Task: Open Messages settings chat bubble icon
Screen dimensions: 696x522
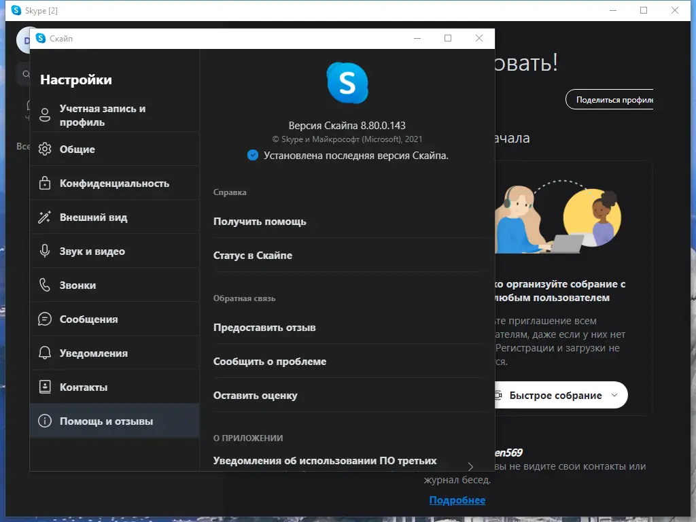Action: pos(46,318)
